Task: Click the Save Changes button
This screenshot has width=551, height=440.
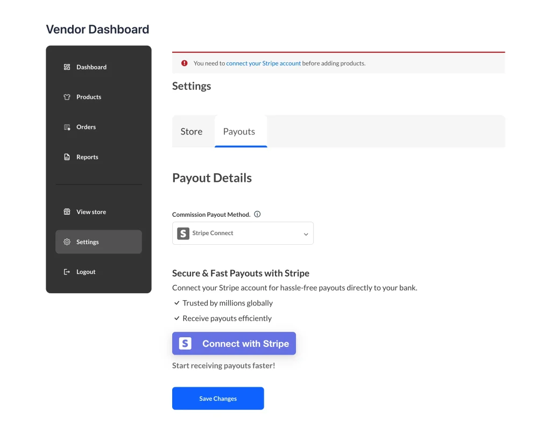Action: pos(218,399)
